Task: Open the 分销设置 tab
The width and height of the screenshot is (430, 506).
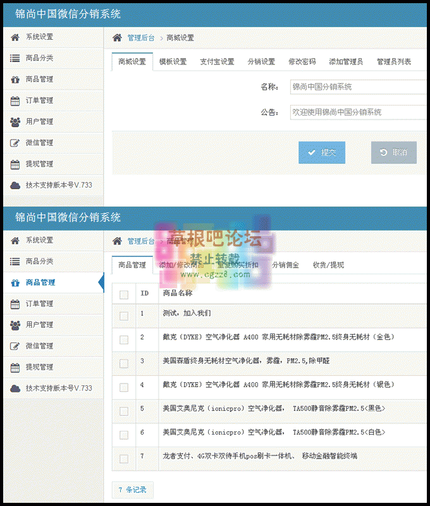Action: [261, 62]
